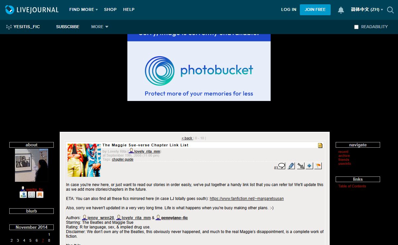Click user head icon before pennylane_fic
Image resolution: width=398 pixels, height=245 pixels.
(158, 218)
